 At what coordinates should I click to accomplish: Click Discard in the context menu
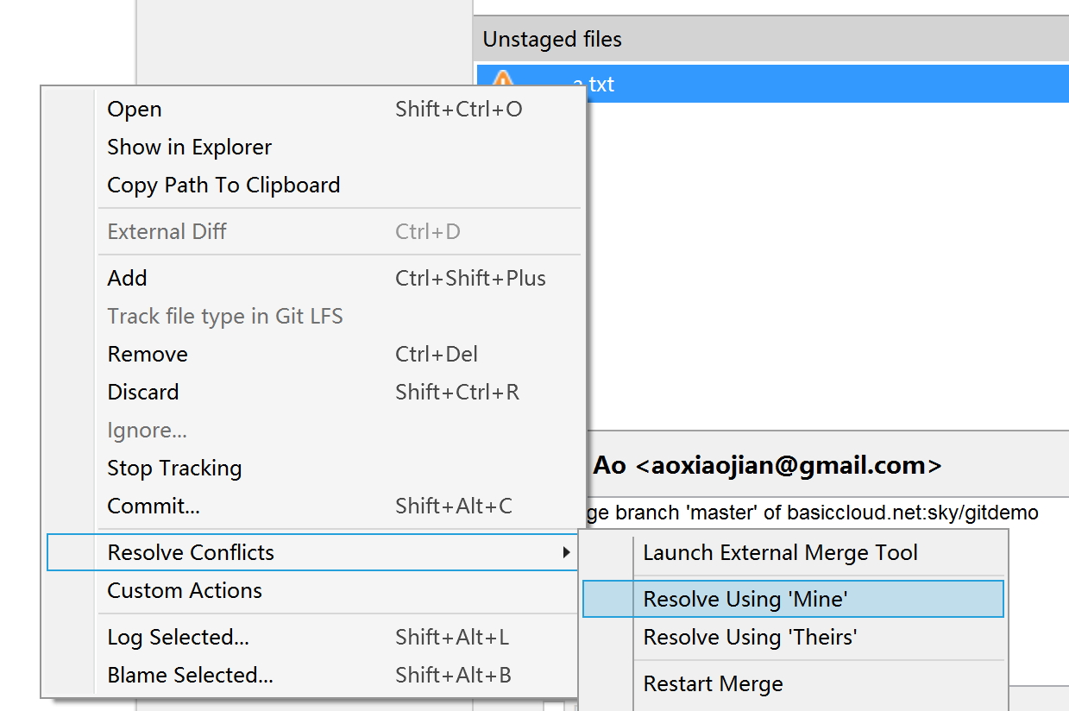[143, 393]
